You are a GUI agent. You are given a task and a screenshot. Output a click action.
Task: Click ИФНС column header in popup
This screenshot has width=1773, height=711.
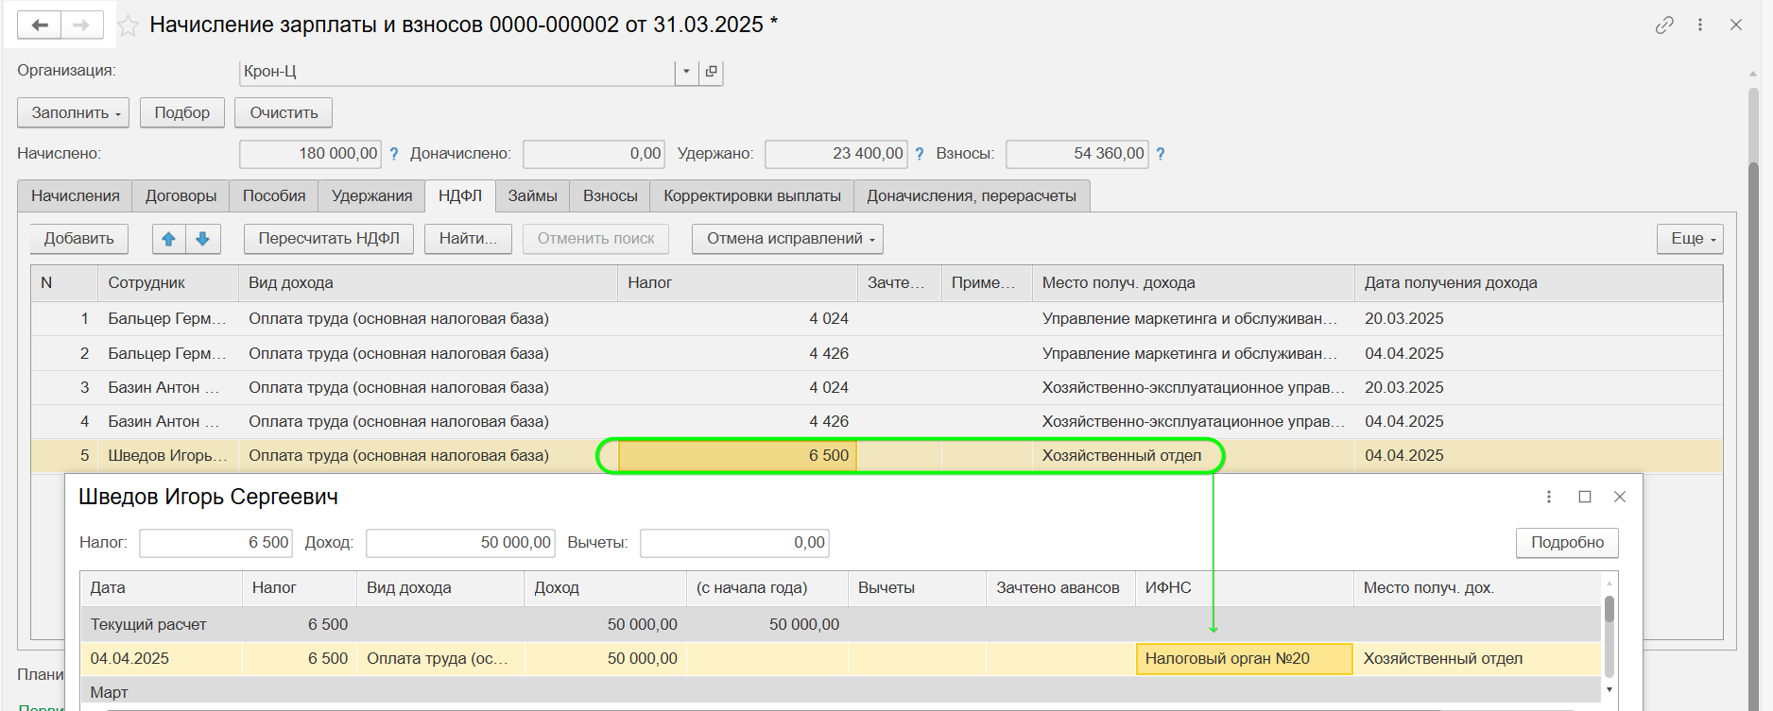point(1244,587)
